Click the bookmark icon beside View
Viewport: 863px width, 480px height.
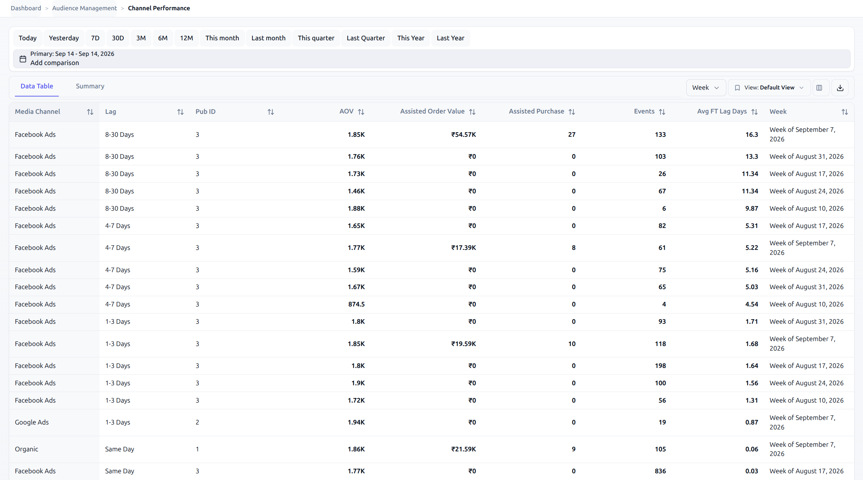click(737, 88)
